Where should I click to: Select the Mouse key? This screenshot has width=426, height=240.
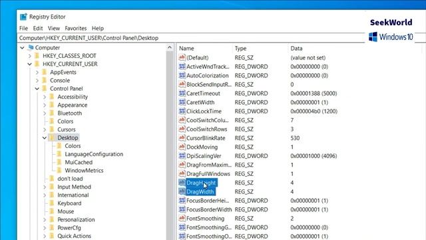tap(65, 211)
